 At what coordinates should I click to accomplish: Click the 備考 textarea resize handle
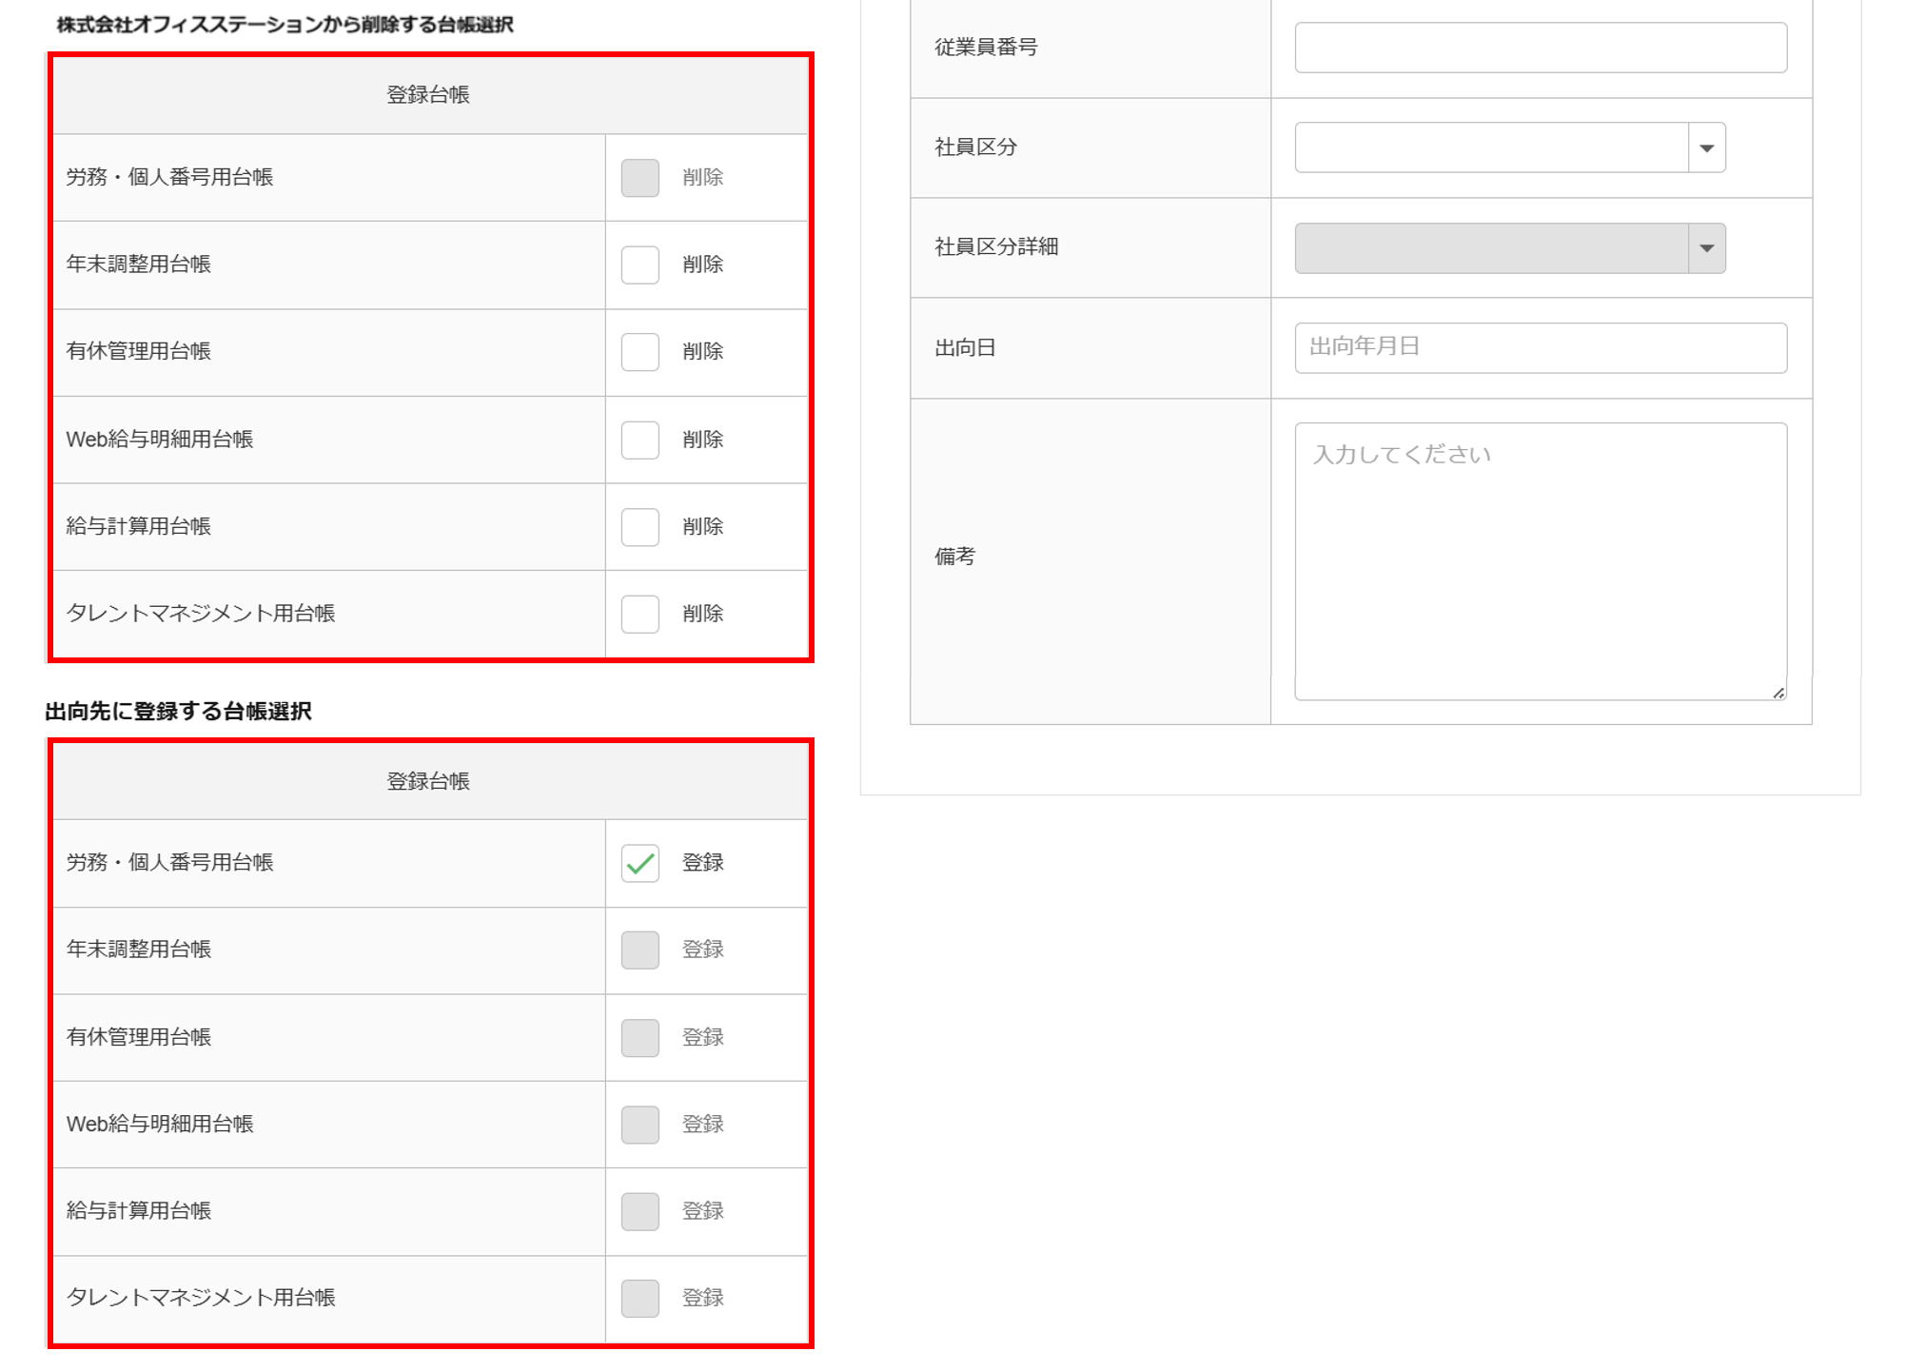(1778, 693)
